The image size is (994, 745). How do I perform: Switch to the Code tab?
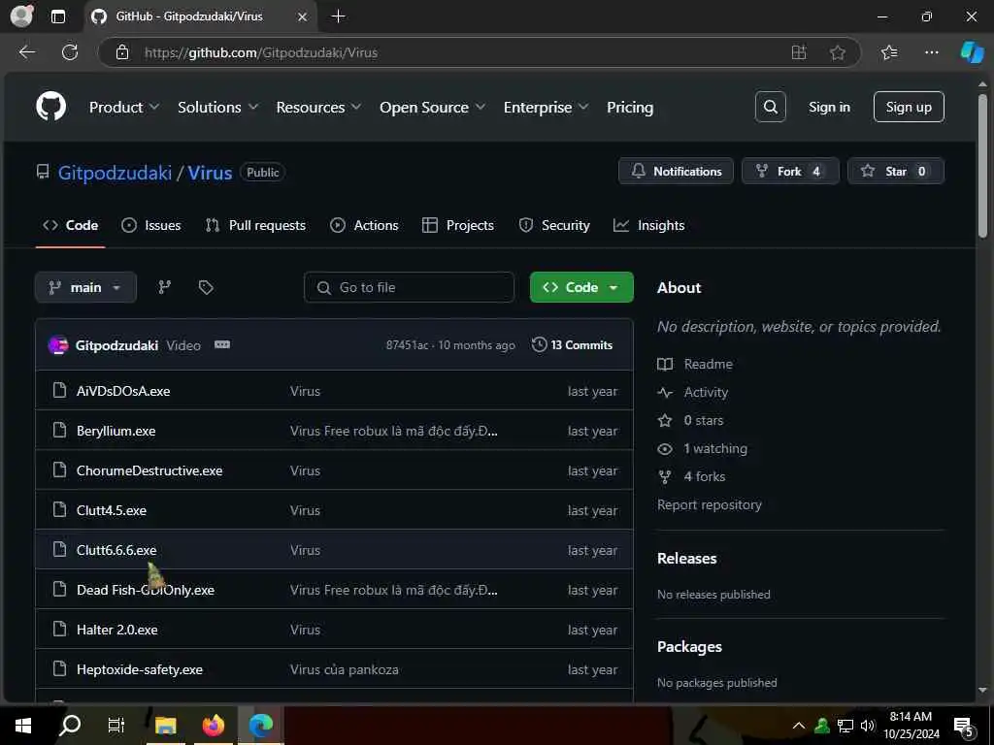pyautogui.click(x=70, y=225)
